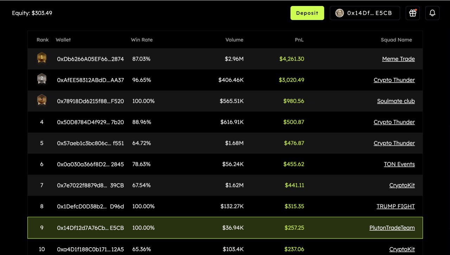Viewport: 450px width, 255px height.
Task: Open the notifications bell
Action: [432, 13]
